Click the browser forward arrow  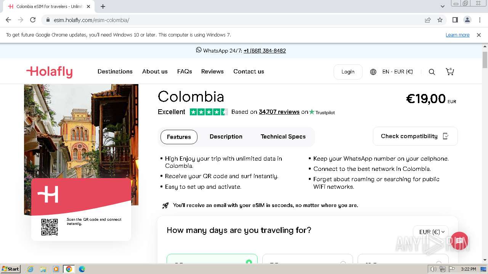[21, 20]
